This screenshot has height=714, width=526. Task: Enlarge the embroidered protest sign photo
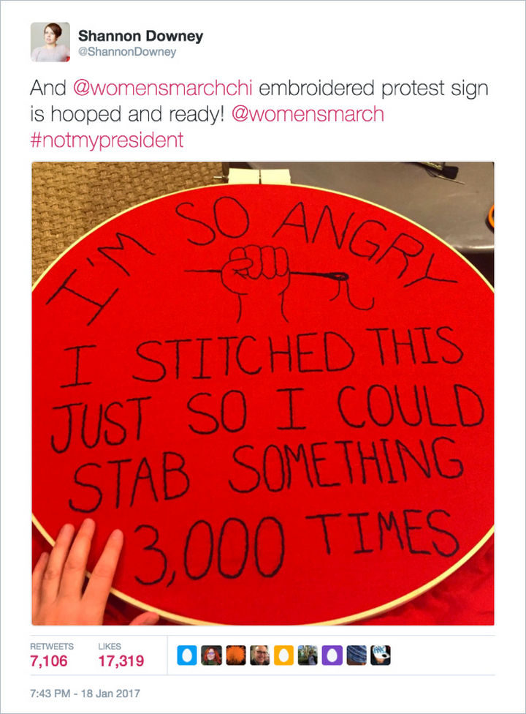[263, 394]
